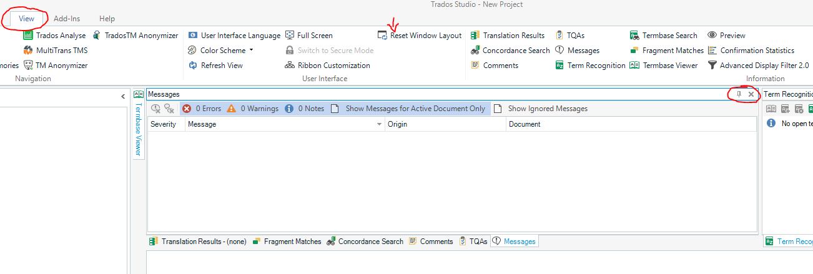Click first icon in Term Recognition toolbar

coord(771,109)
